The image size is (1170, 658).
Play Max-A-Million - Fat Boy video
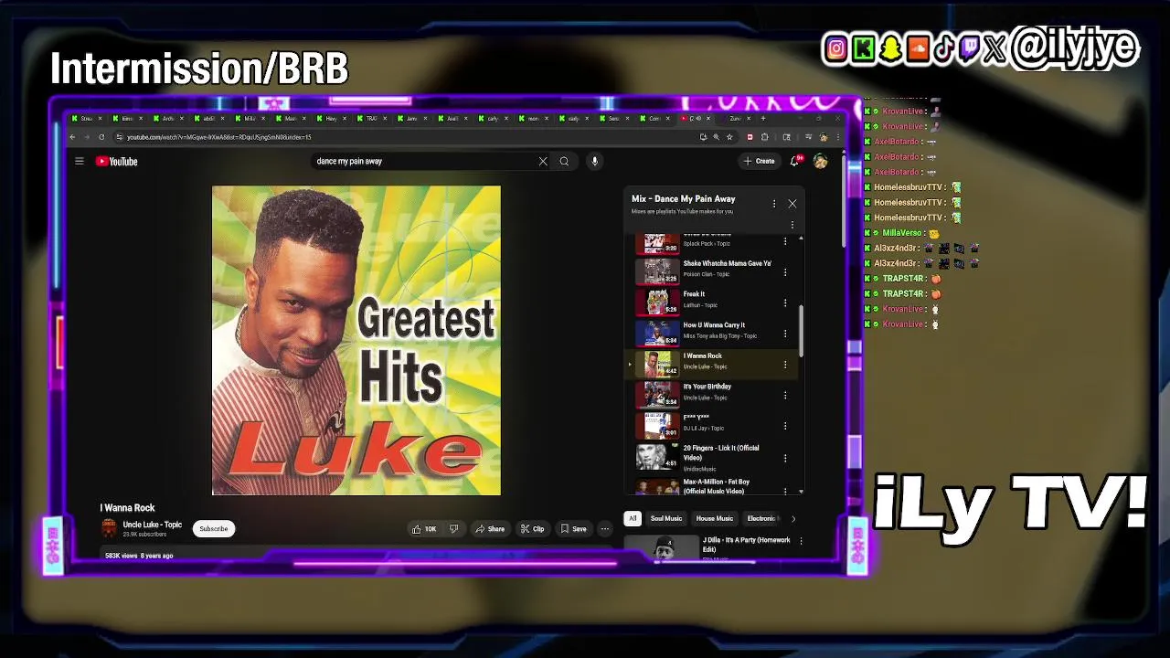(x=716, y=486)
